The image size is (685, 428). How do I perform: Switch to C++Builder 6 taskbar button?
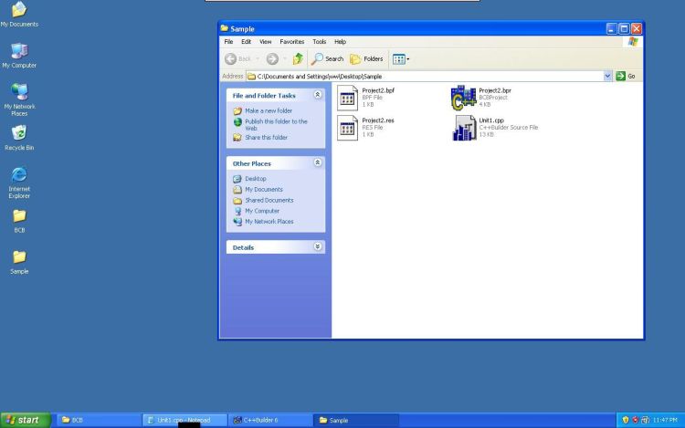[270, 420]
